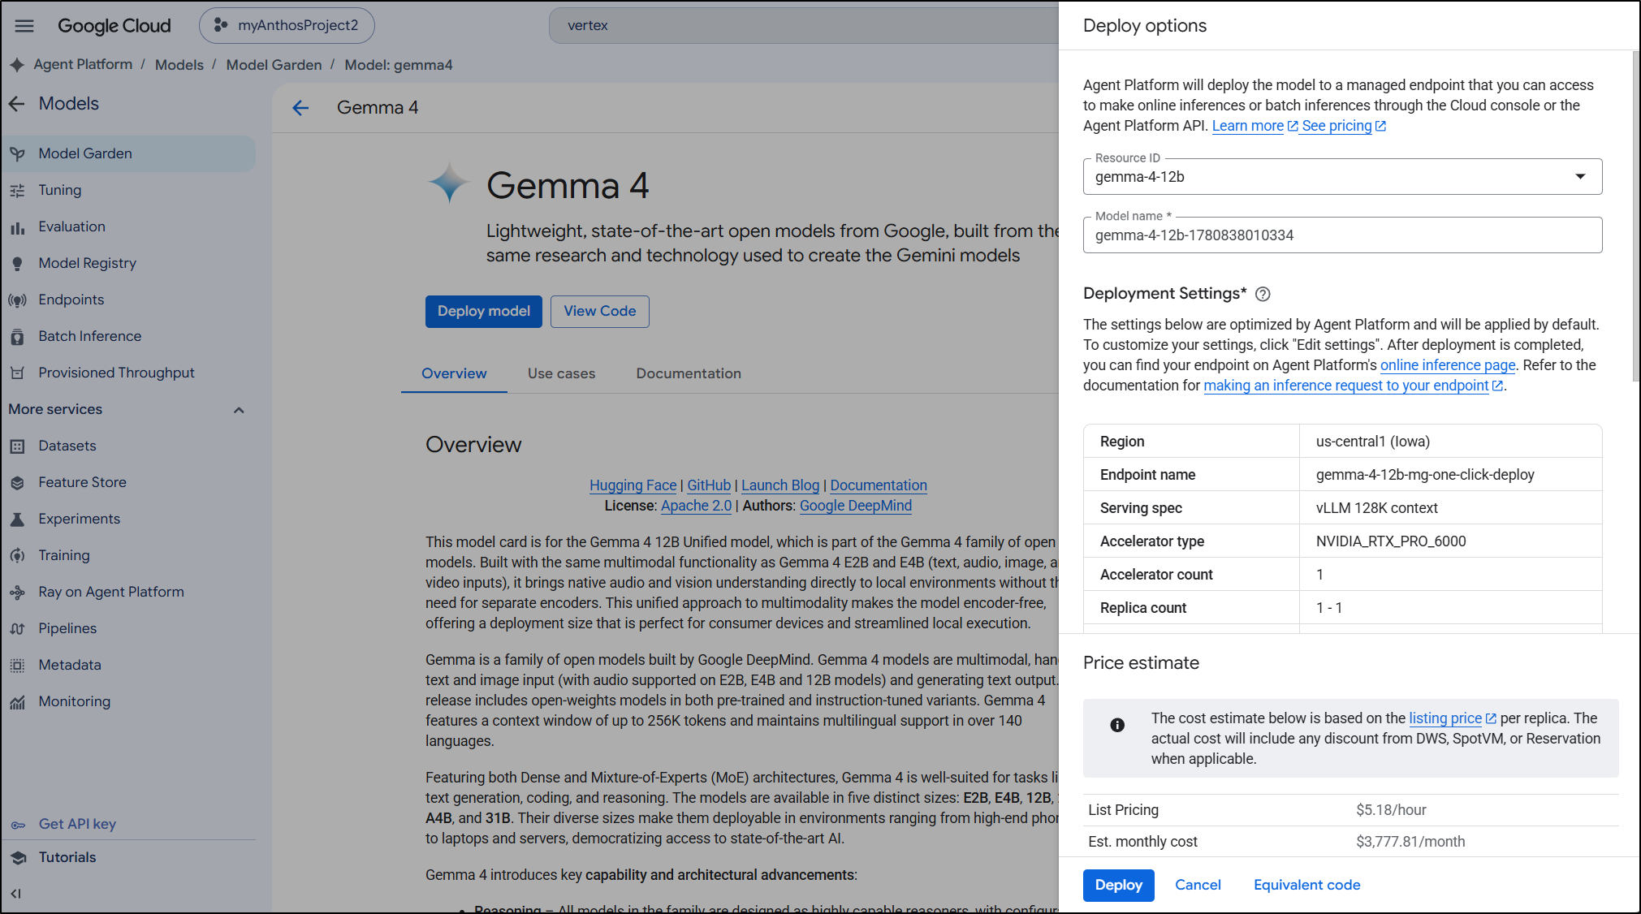Image resolution: width=1641 pixels, height=914 pixels.
Task: Click the Experiments flask icon
Action: 17,520
